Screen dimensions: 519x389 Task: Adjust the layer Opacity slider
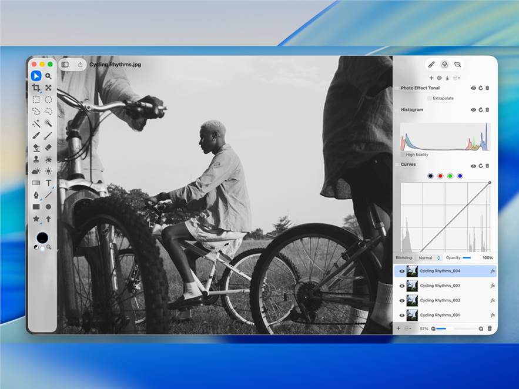tap(467, 258)
